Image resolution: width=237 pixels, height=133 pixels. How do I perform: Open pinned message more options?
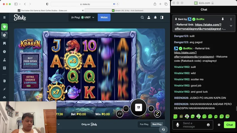[231, 19]
